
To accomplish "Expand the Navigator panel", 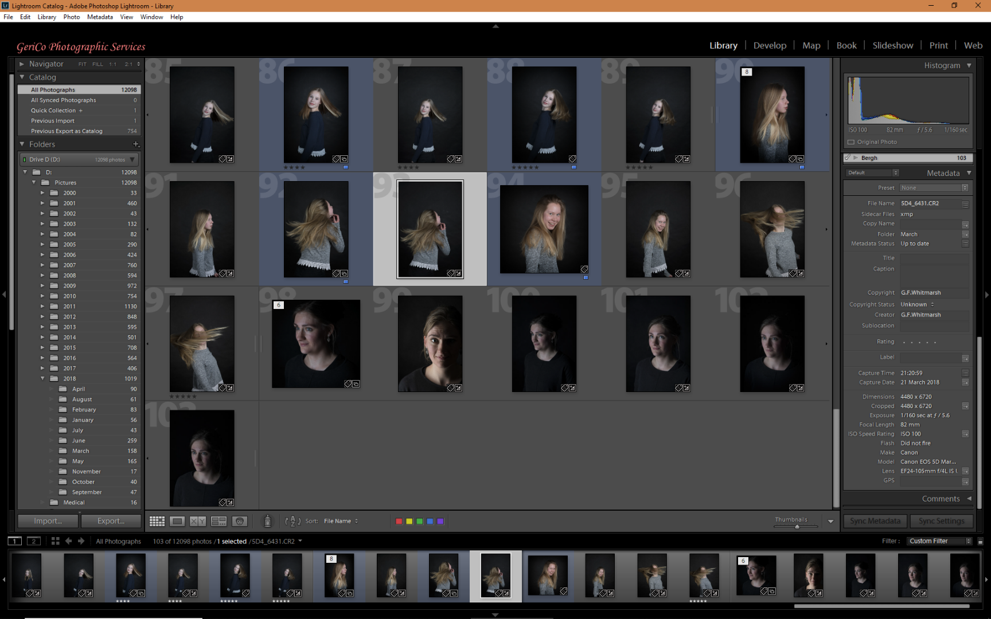I will click(22, 64).
